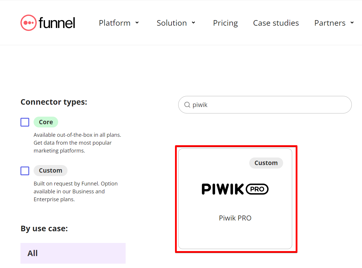Click the PRO badge inside the Piwik logo
The height and width of the screenshot is (268, 362).
258,189
